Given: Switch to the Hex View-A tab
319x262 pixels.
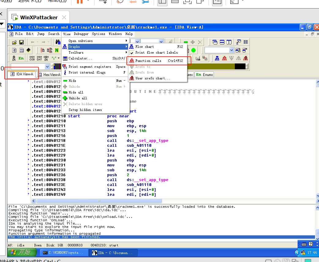Looking at the screenshot, I should (x=49, y=75).
